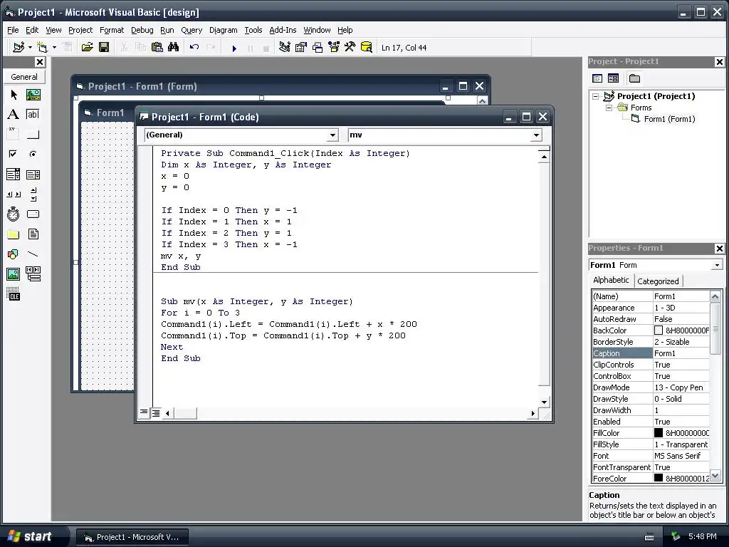Viewport: 729px width, 547px height.
Task: Select the VScrollBar control tool
Action: pyautogui.click(x=33, y=194)
